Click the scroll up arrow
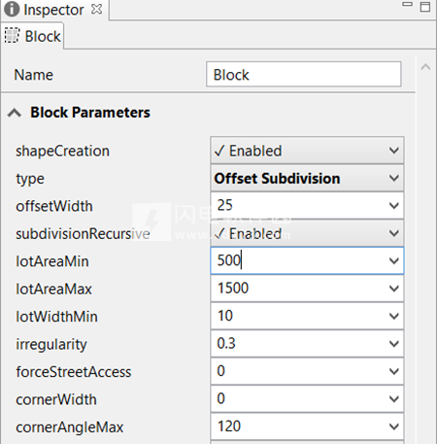 [x=425, y=67]
